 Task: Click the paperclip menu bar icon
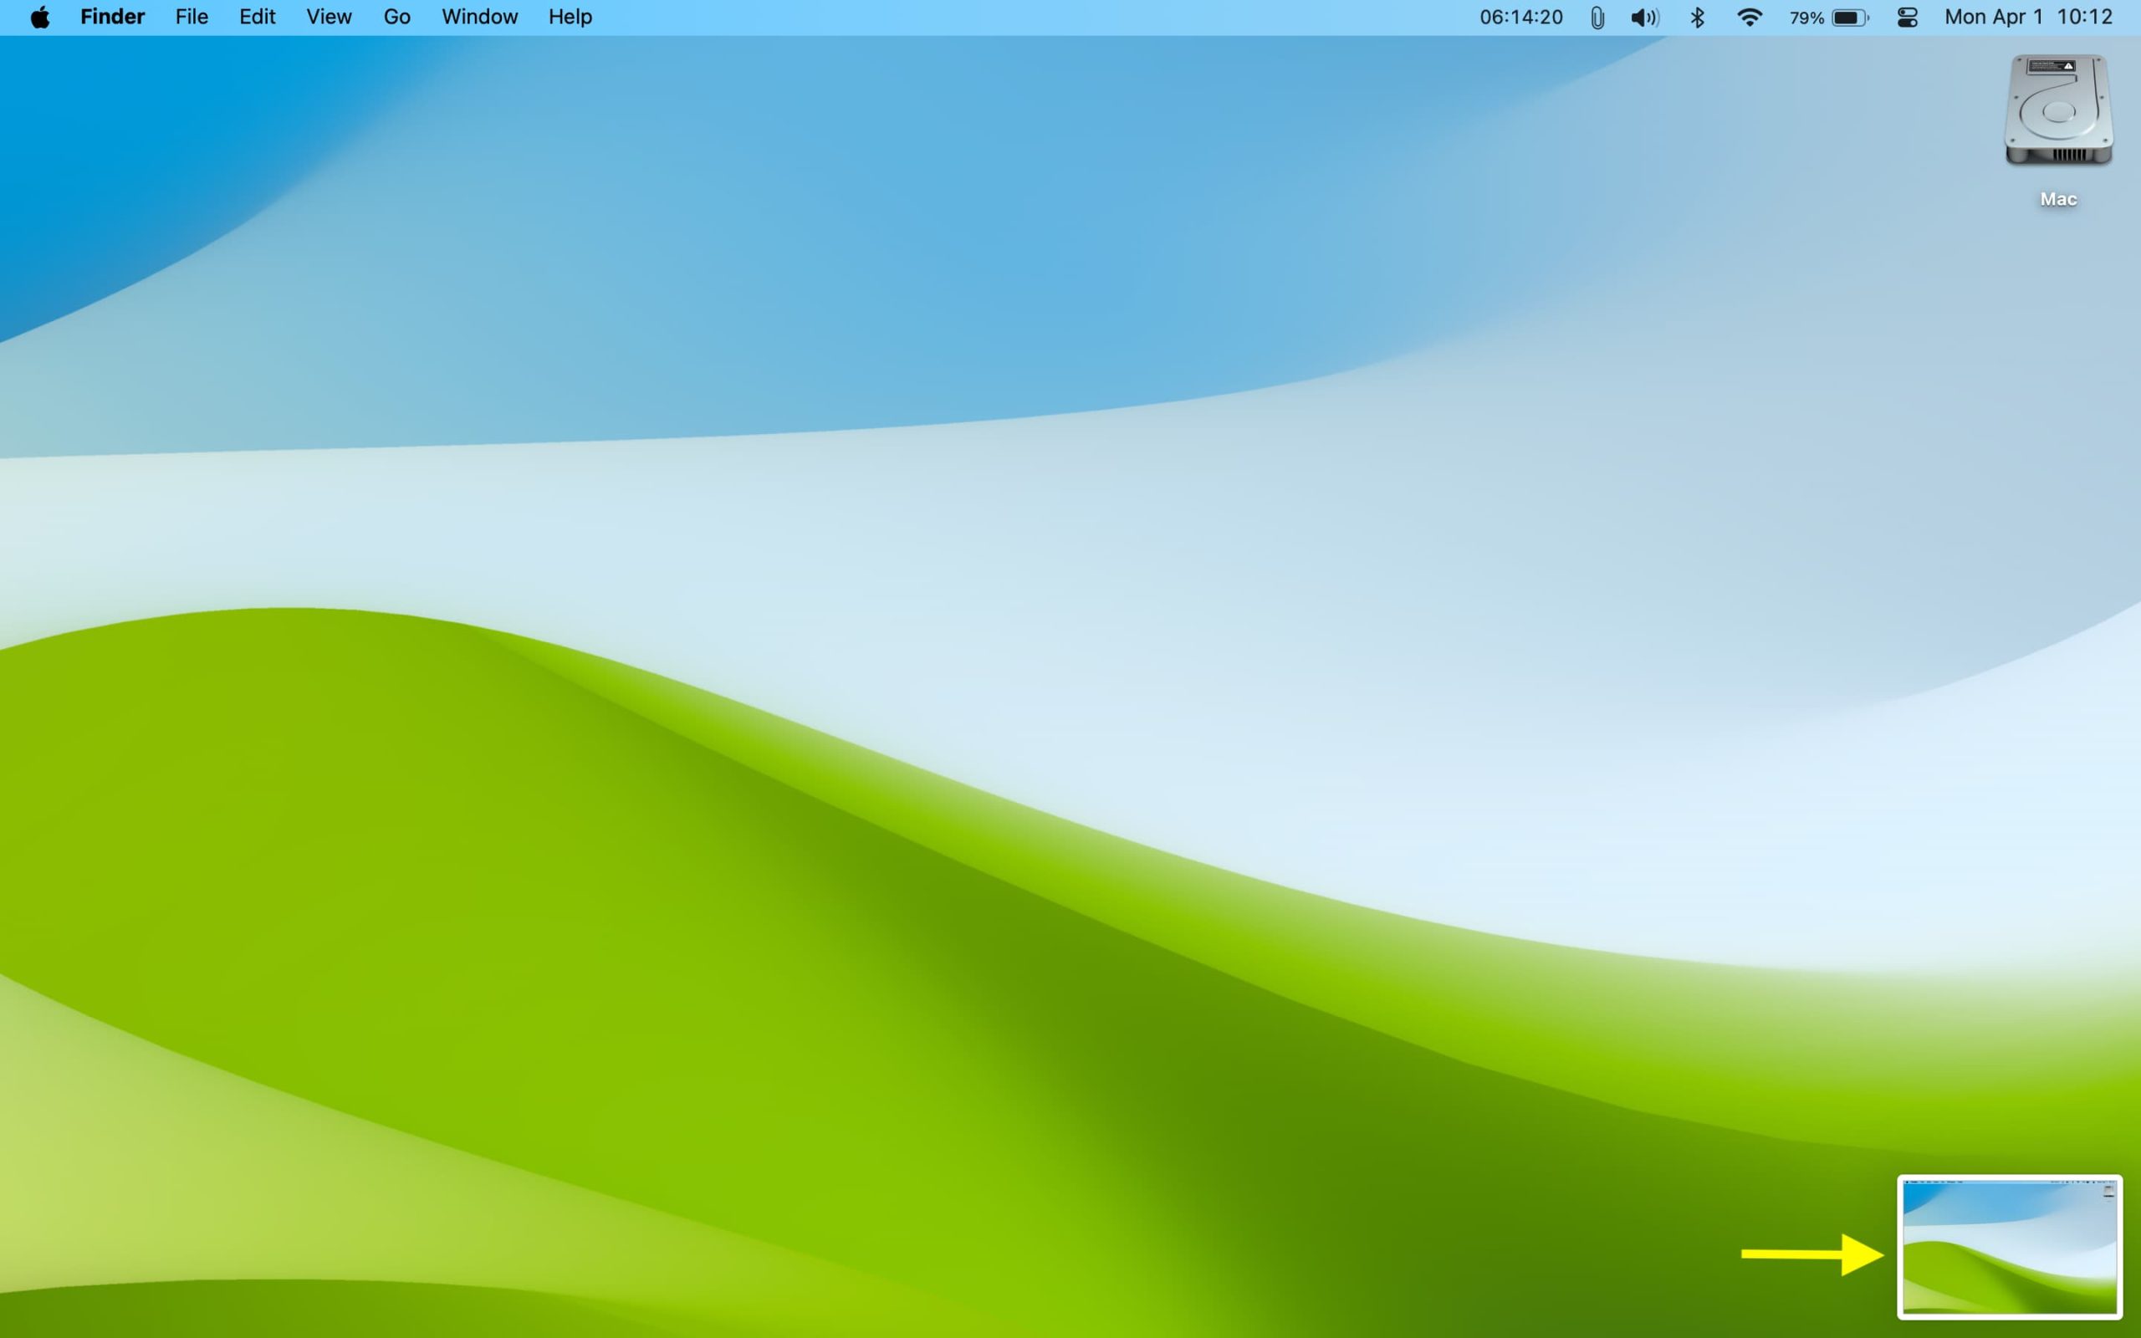(1597, 18)
